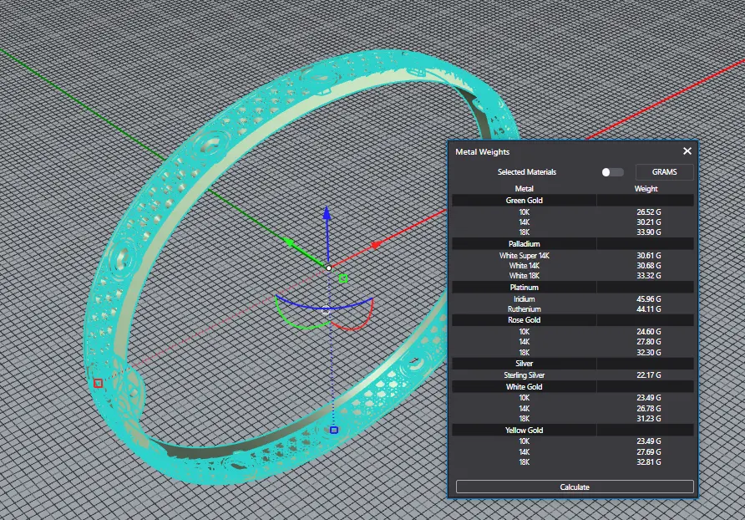Select the White Gold group header
This screenshot has width=745, height=520.
point(573,387)
